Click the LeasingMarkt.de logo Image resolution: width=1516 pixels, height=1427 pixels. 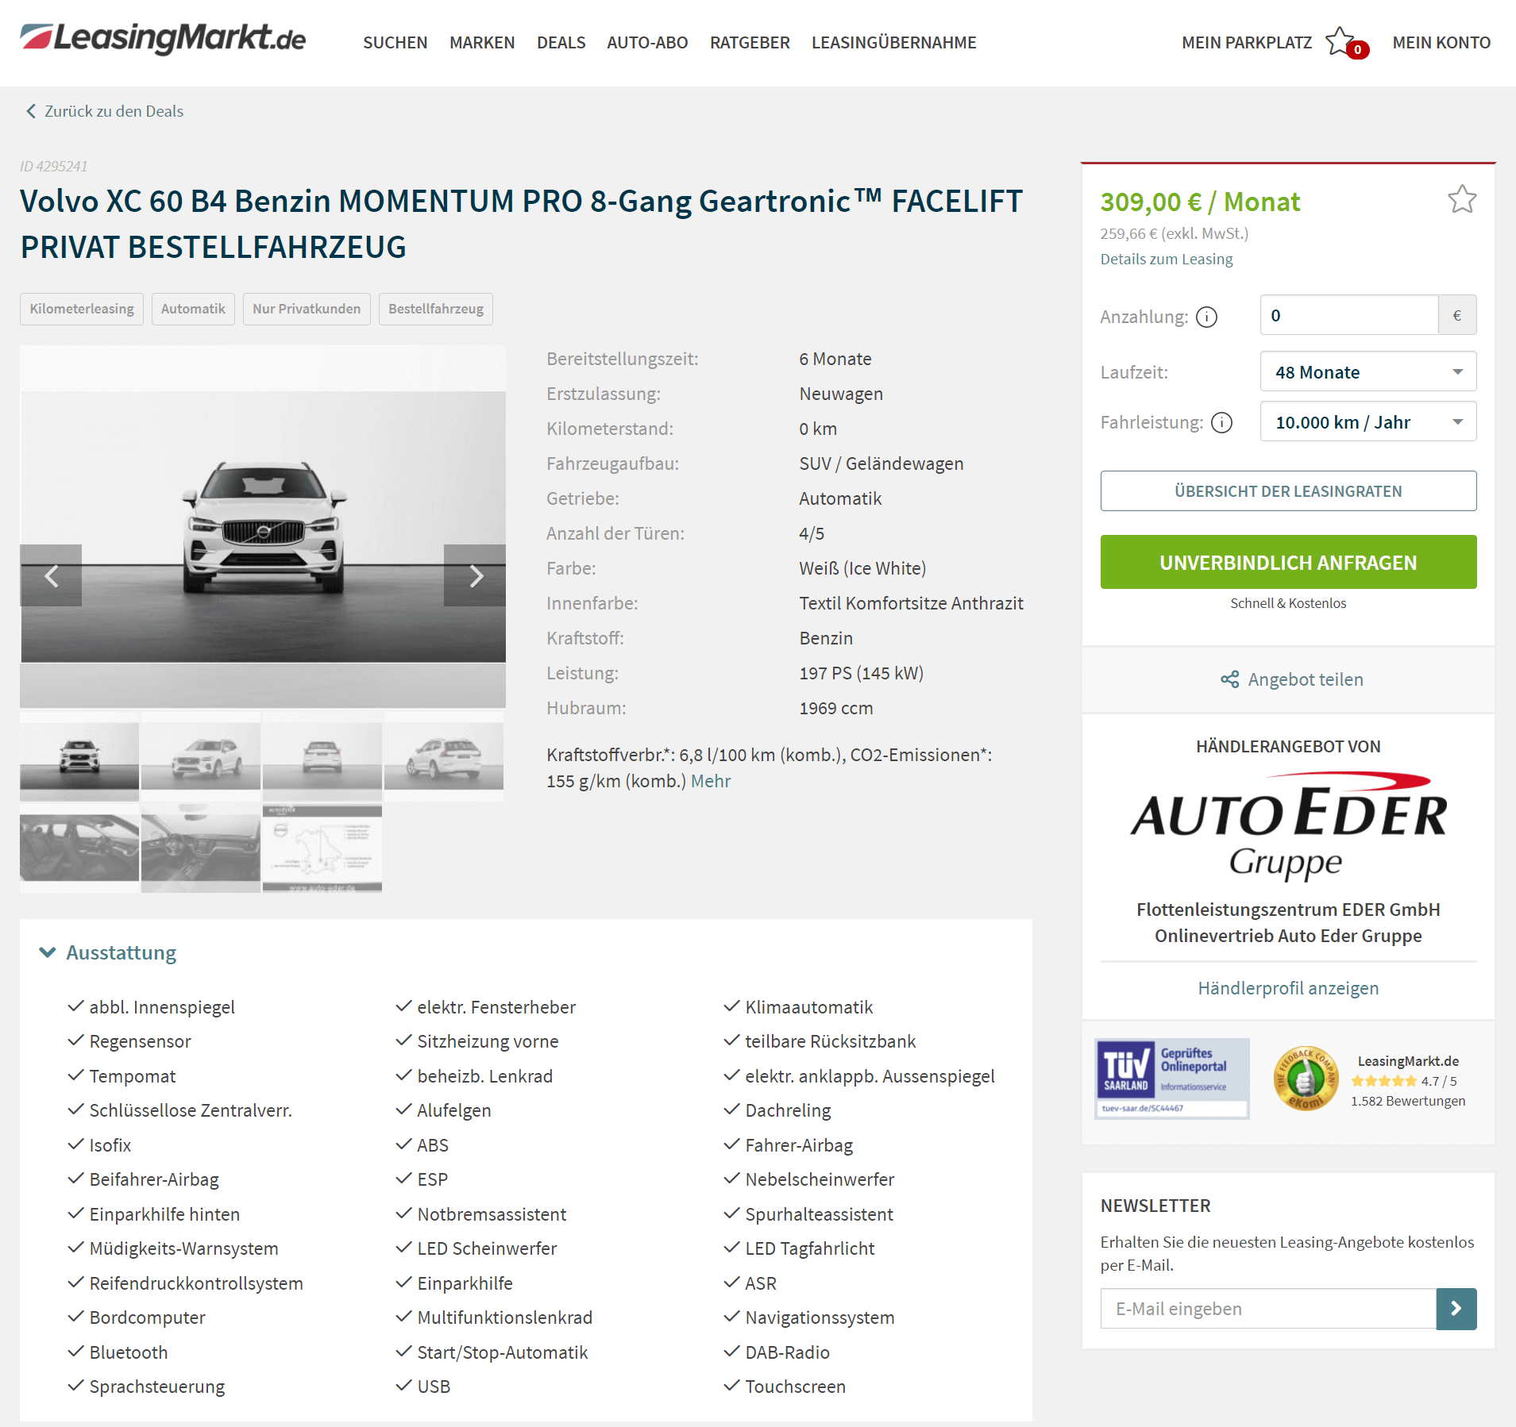(163, 40)
